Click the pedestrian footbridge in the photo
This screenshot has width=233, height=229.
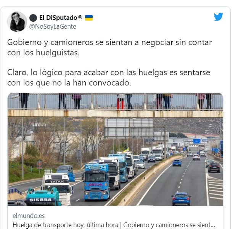click(x=115, y=105)
